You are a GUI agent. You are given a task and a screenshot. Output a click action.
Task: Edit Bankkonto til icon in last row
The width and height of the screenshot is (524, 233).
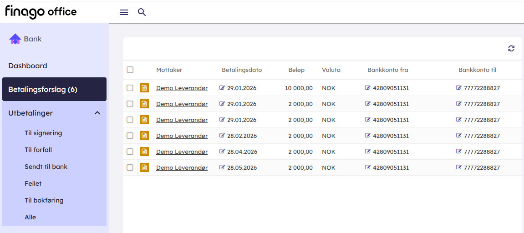point(459,167)
